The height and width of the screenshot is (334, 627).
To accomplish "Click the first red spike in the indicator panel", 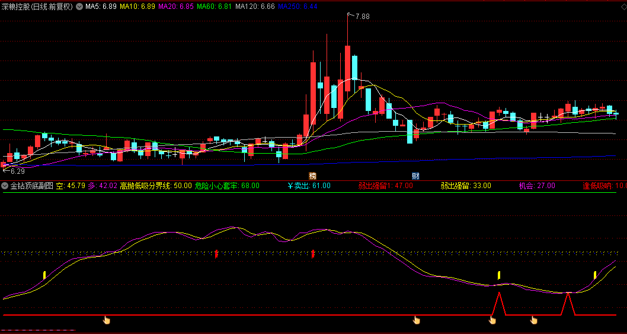I will tap(498, 304).
